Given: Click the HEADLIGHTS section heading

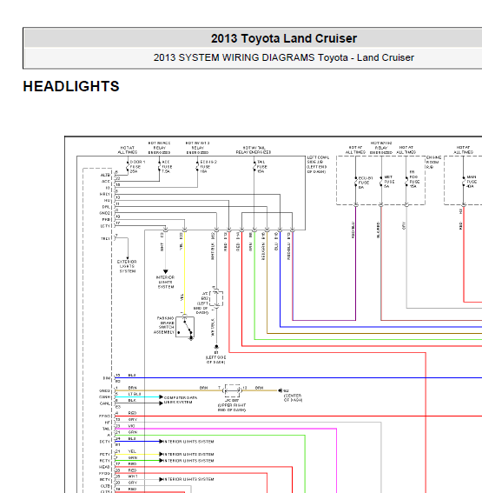Looking at the screenshot, I should pos(71,86).
